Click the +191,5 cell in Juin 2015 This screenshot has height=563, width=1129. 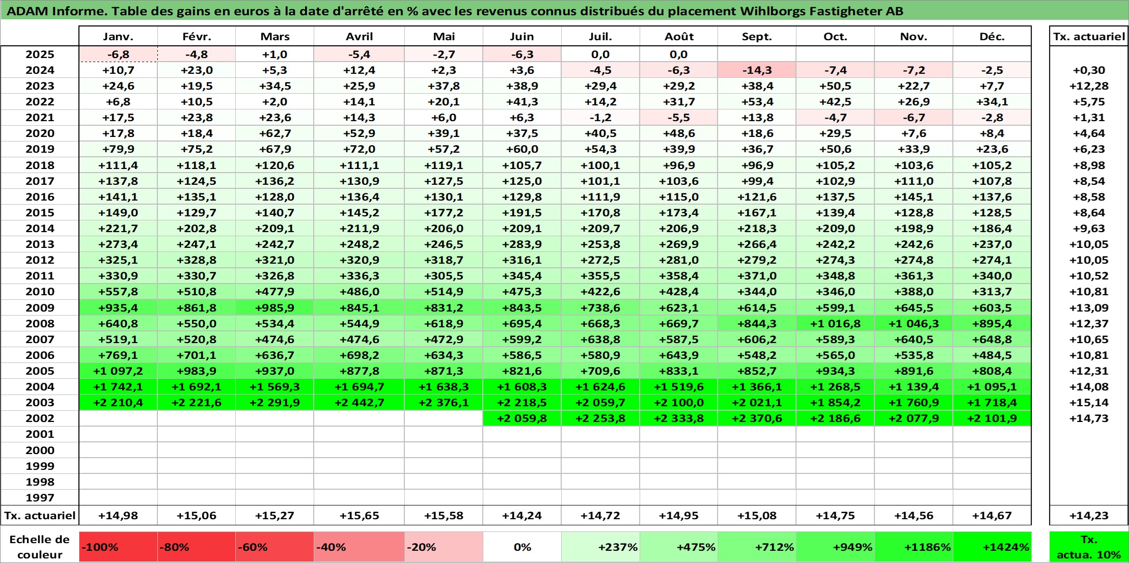pos(522,213)
